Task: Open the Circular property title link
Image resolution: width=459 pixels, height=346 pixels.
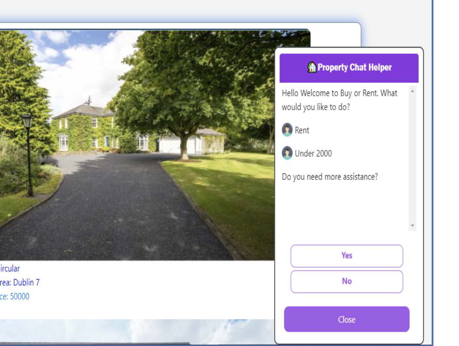Action: point(10,268)
